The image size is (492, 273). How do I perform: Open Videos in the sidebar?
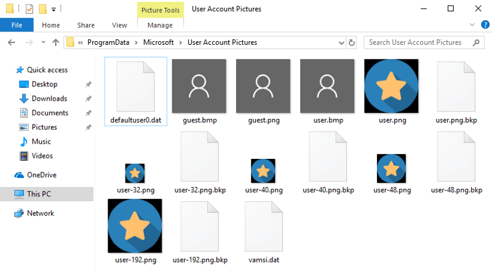pos(42,156)
